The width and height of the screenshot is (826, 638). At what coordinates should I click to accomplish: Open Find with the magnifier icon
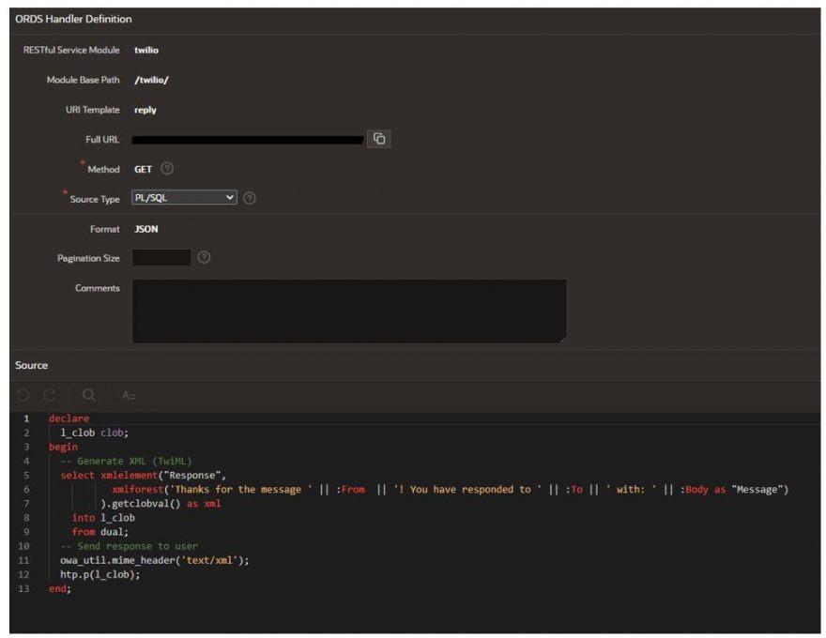pos(89,392)
